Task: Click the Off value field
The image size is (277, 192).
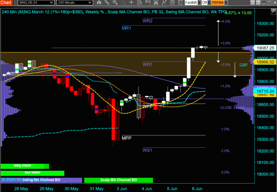Action: click(205, 3)
